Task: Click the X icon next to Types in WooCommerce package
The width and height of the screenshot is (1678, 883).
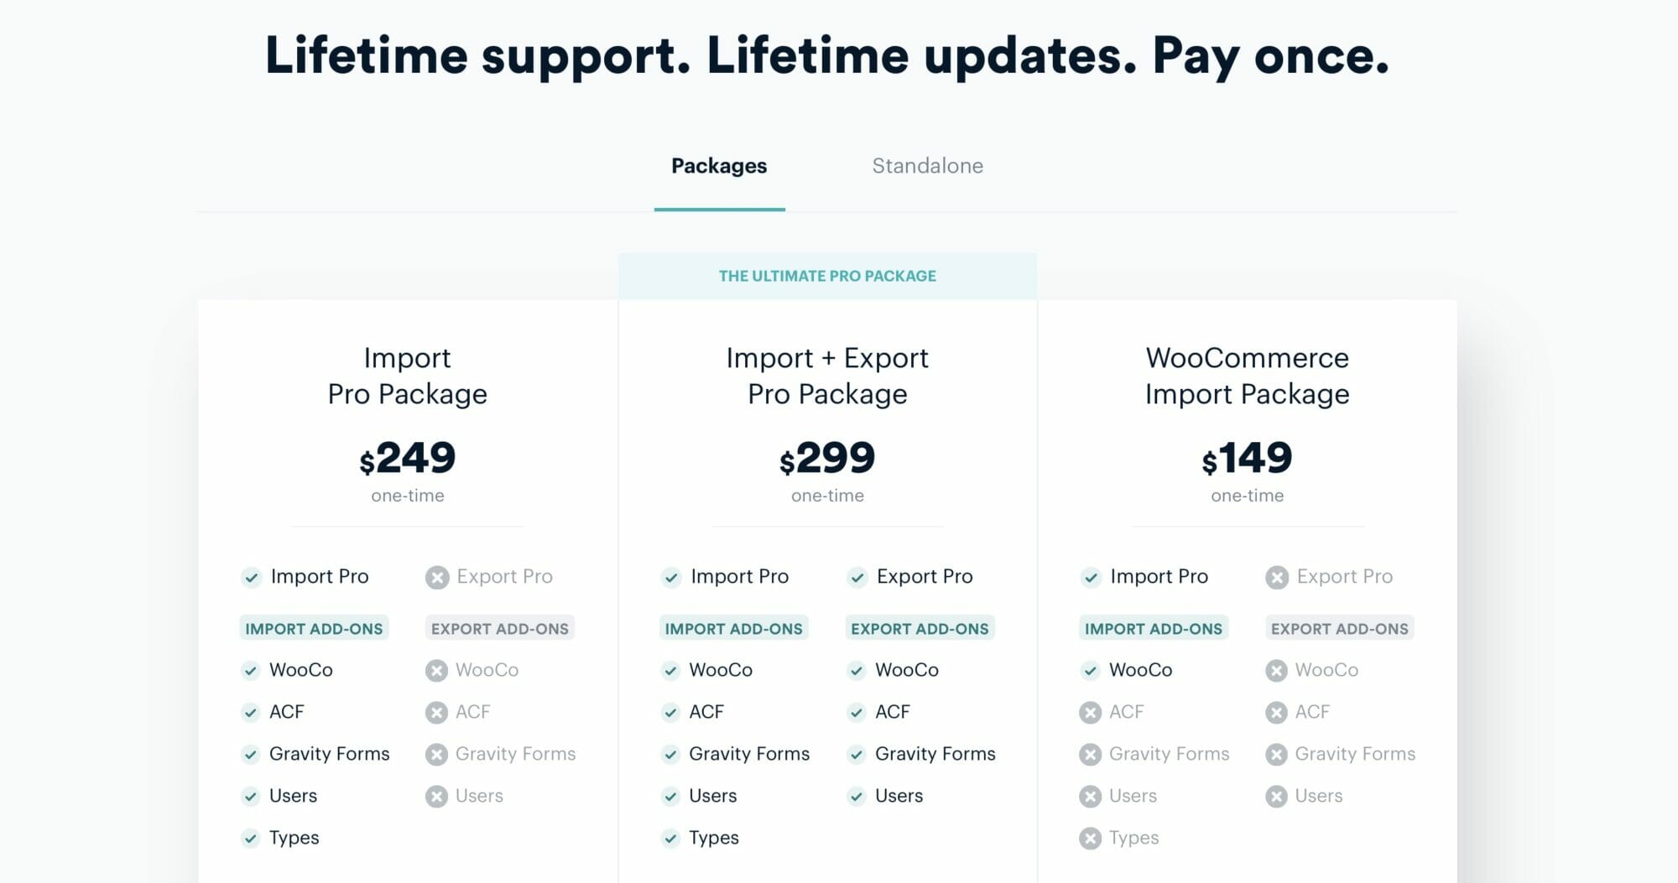Action: 1090,838
